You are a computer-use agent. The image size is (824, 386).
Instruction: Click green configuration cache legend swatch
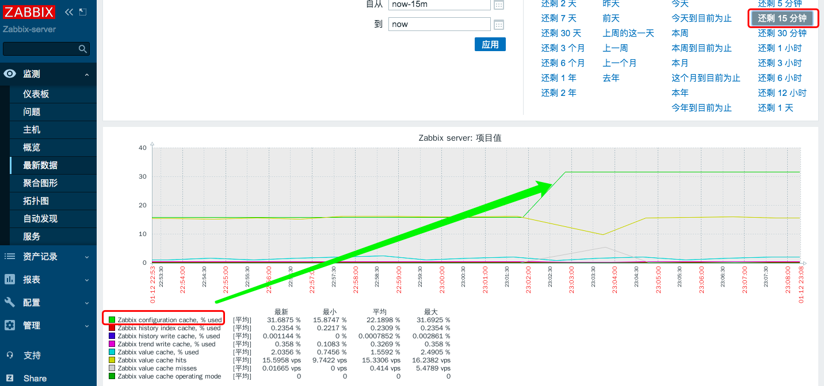coord(112,320)
